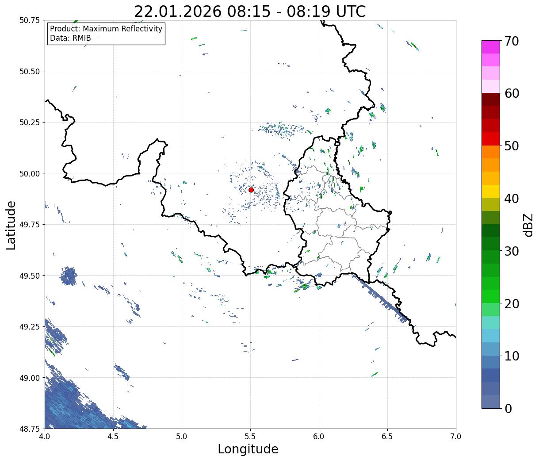Click the latitude tick label 50.50
The width and height of the screenshot is (539, 460).
(x=29, y=71)
